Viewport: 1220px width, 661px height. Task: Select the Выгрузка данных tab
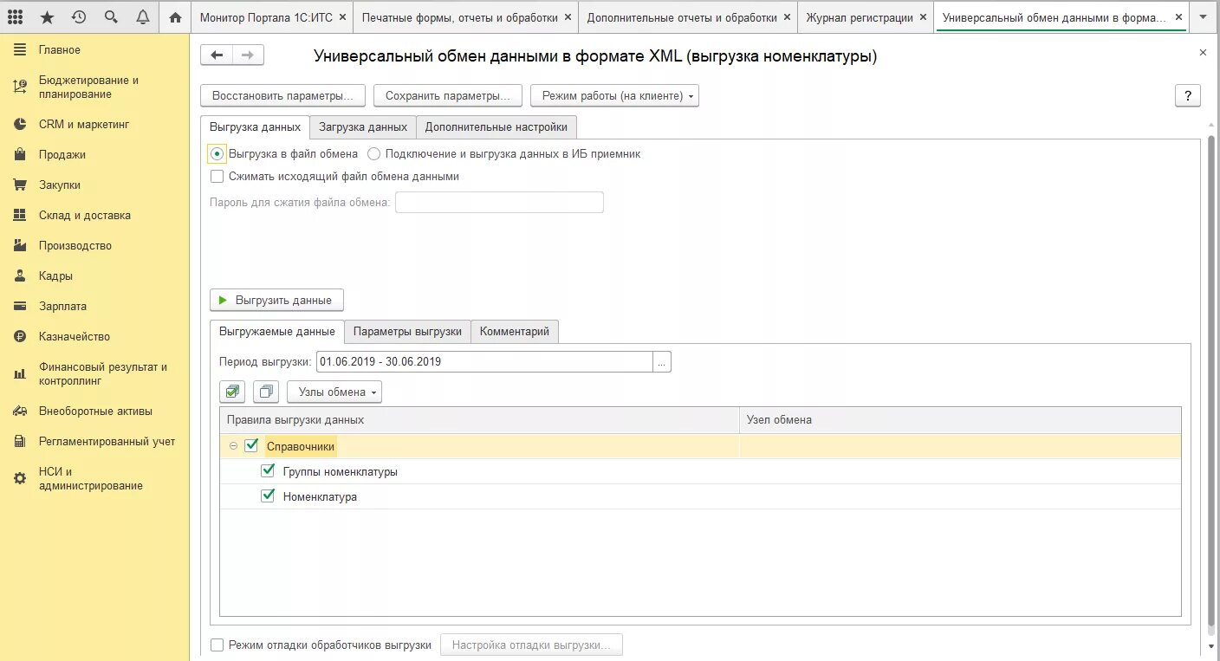(255, 126)
